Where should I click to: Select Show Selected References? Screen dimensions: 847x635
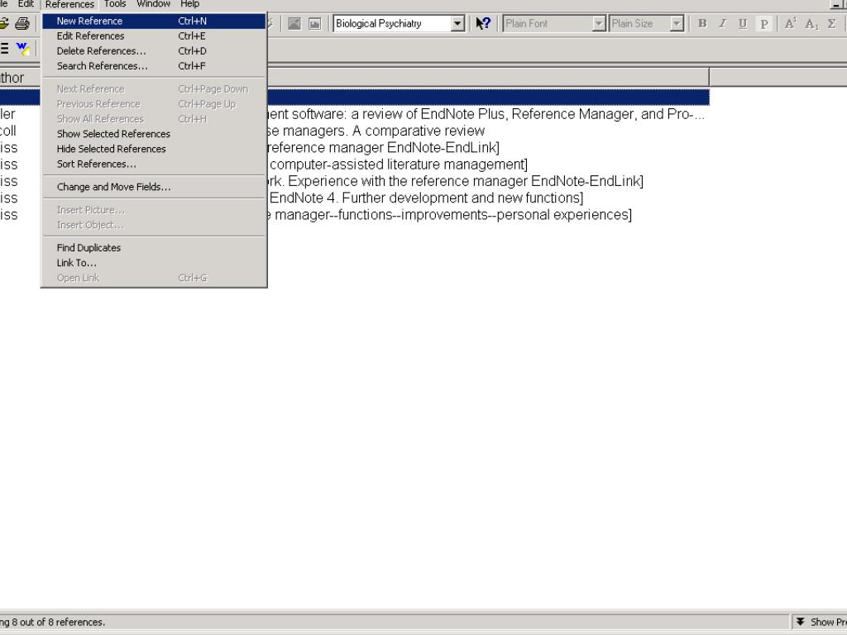click(x=154, y=134)
